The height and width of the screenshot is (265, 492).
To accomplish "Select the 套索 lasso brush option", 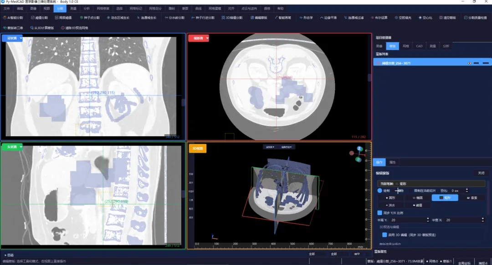I will point(472,198).
